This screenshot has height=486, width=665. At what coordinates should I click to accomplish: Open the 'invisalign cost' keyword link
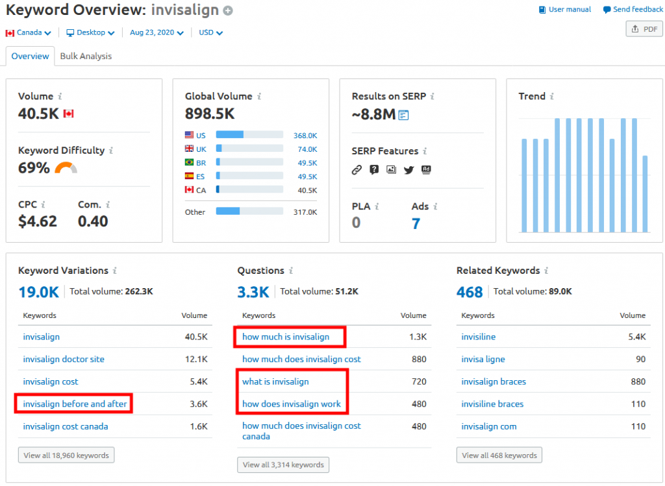tap(51, 382)
